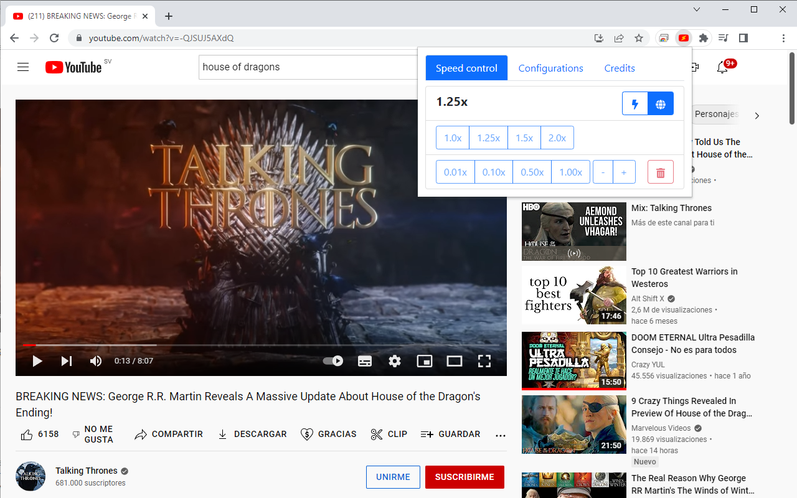The height and width of the screenshot is (498, 797).
Task: Open player settings gear
Action: pos(395,361)
